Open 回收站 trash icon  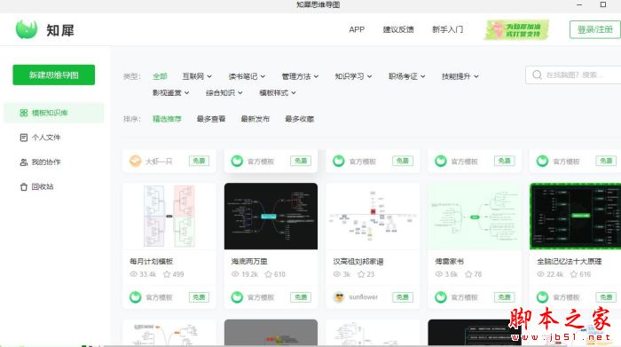(24, 186)
